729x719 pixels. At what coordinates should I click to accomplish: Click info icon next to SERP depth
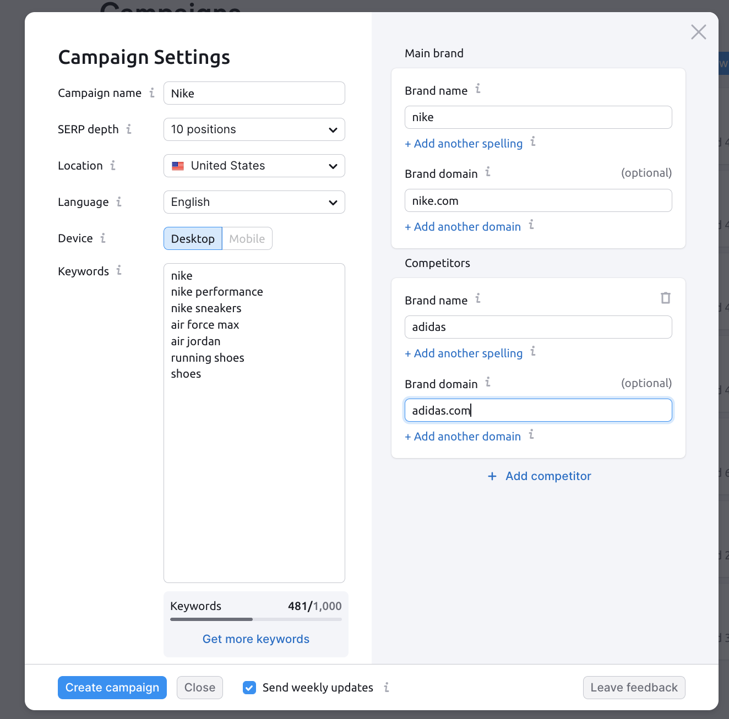tap(129, 129)
